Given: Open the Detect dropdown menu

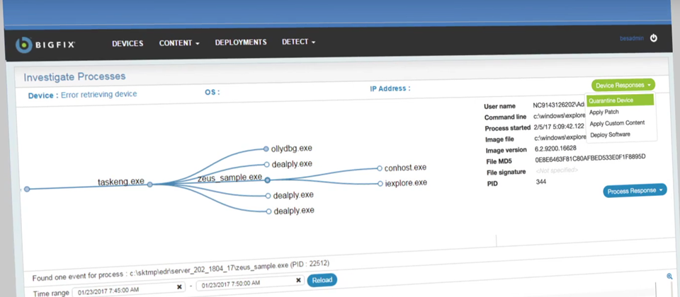Looking at the screenshot, I should click(298, 42).
